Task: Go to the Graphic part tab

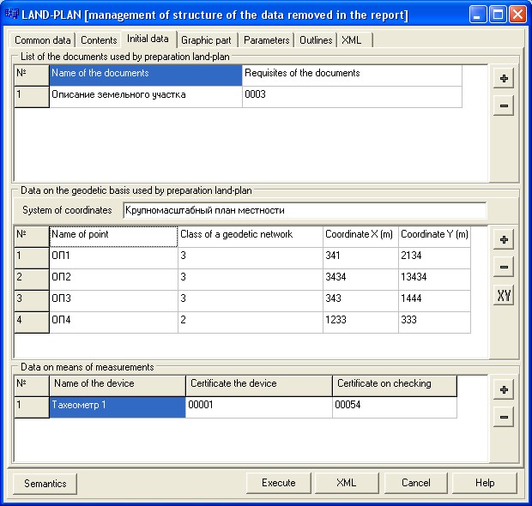Action: point(207,40)
